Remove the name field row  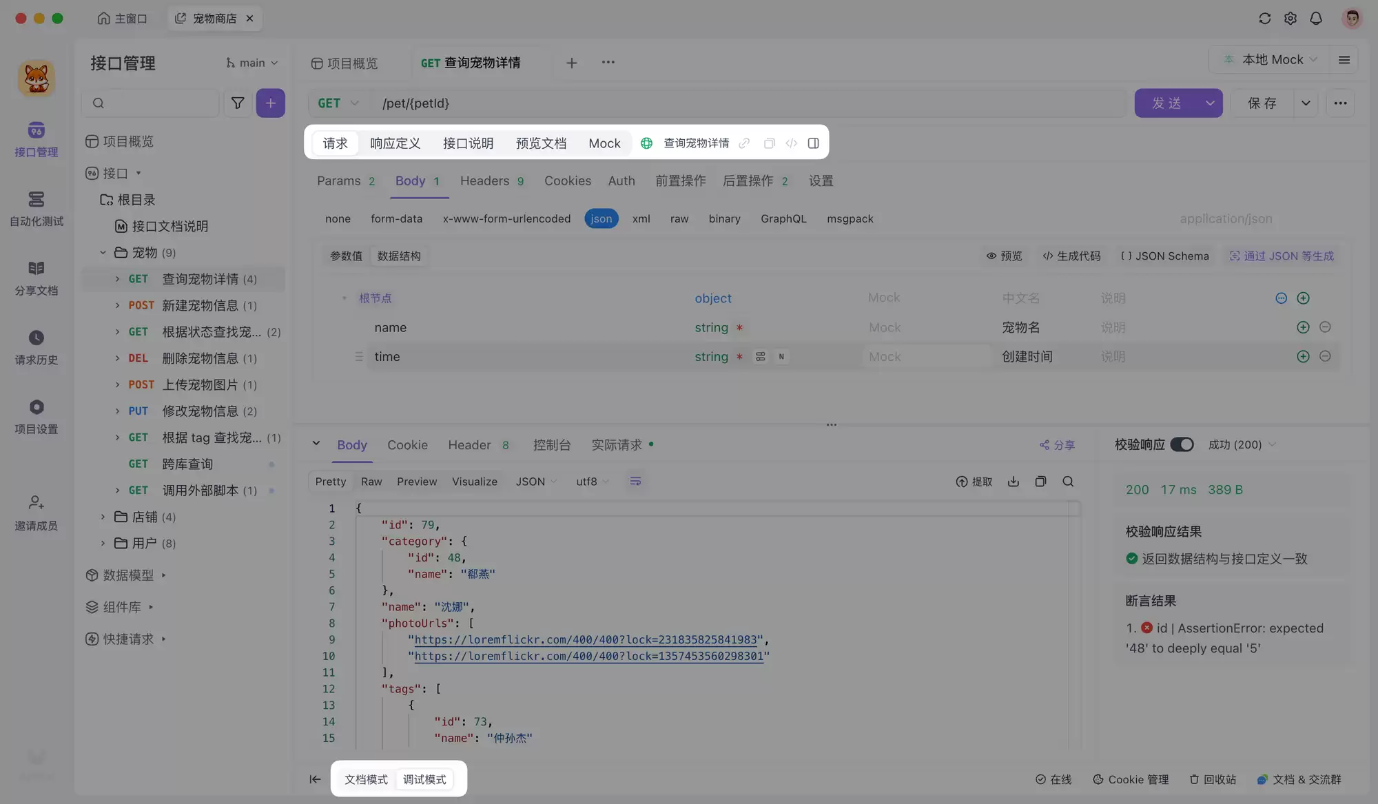(1325, 327)
